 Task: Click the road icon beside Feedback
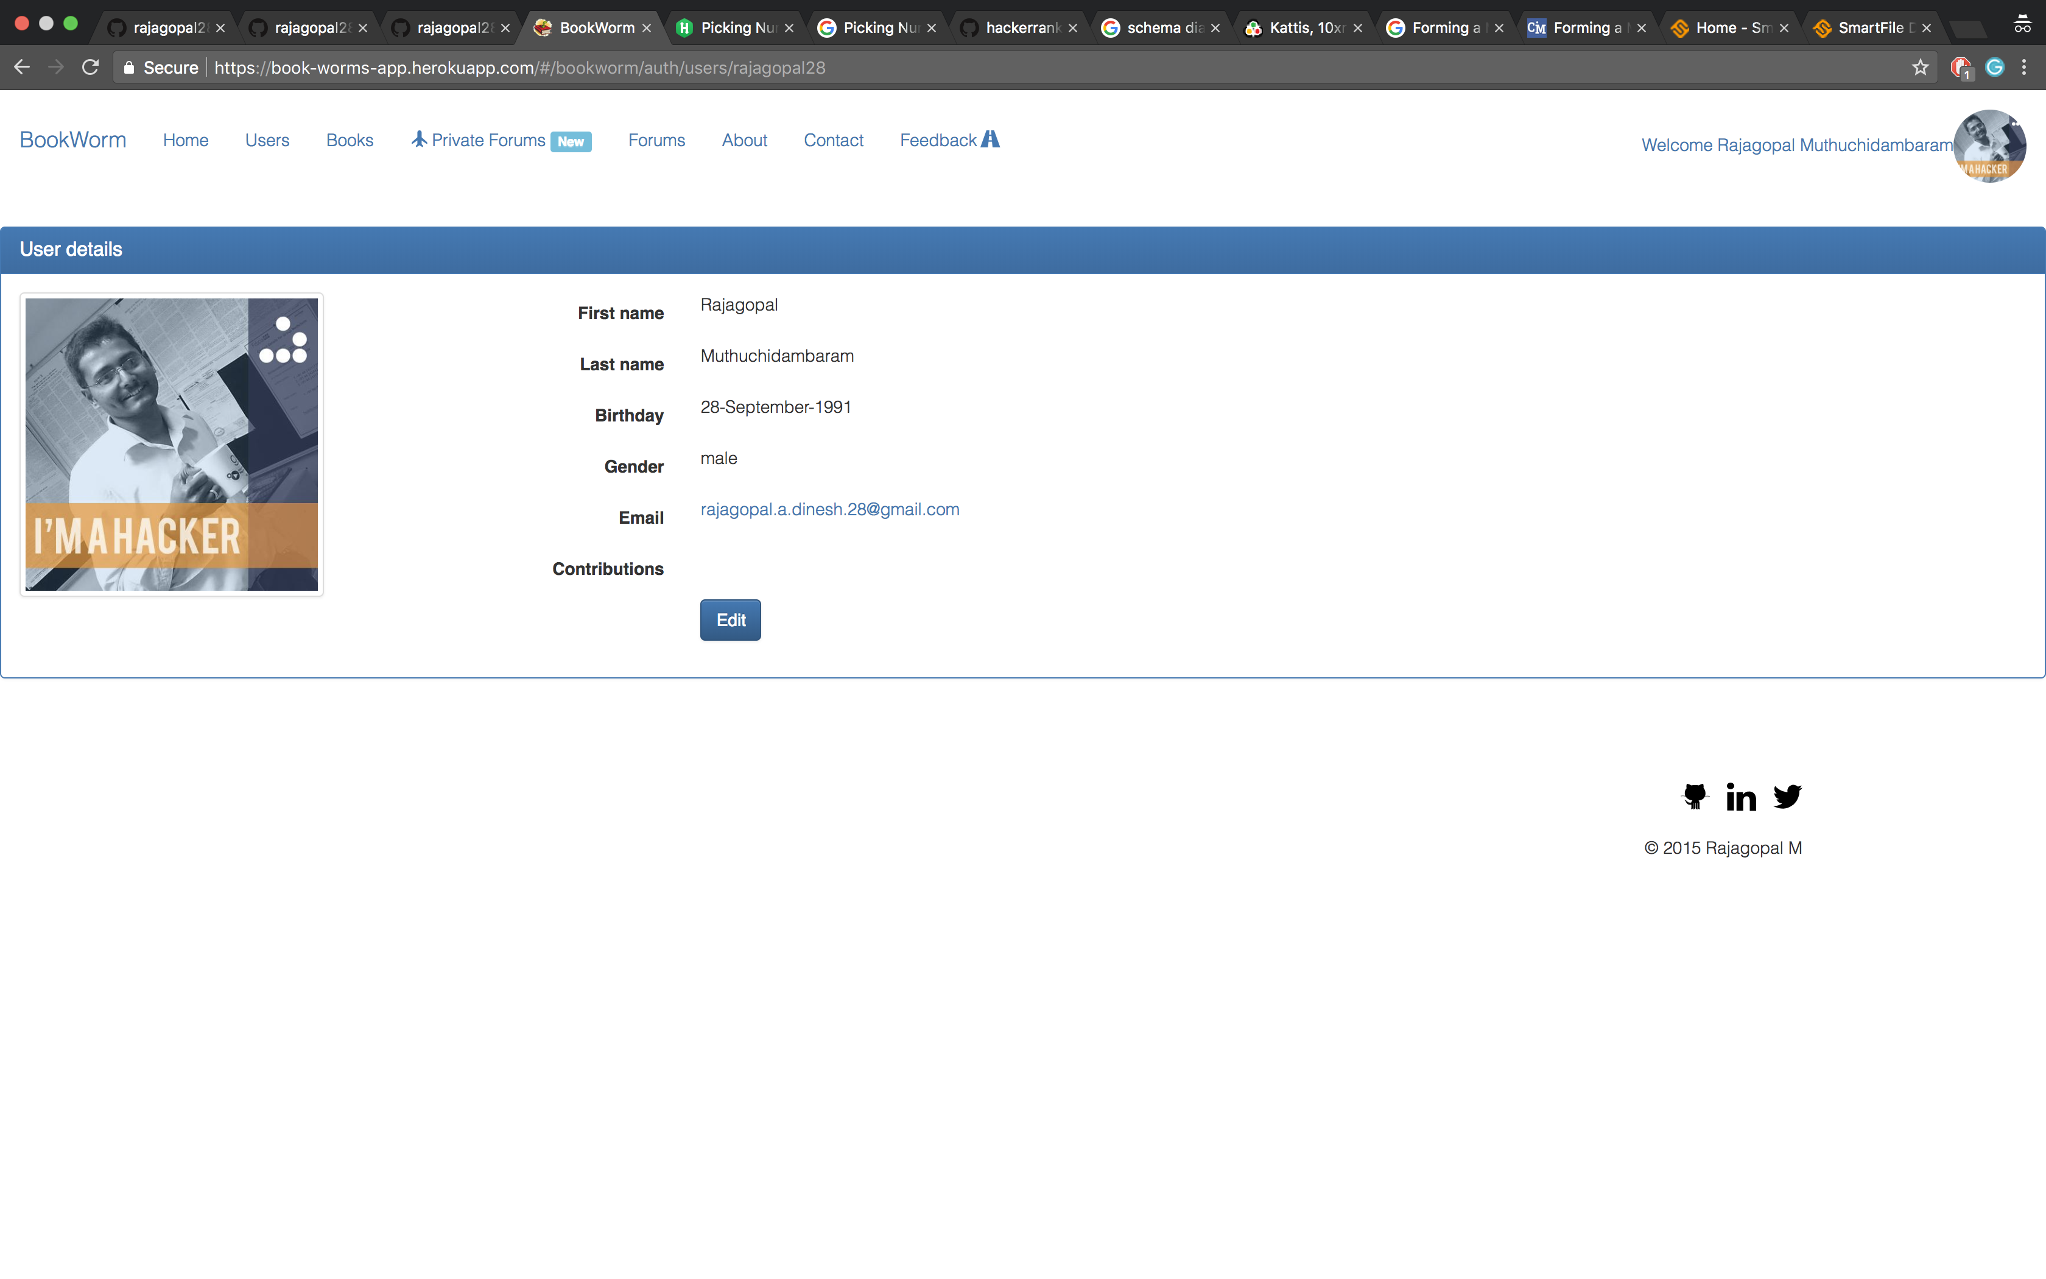(x=991, y=139)
